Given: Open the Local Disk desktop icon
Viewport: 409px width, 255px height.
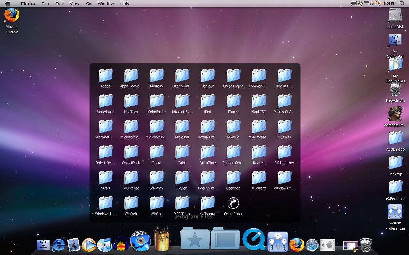Looking at the screenshot, I should tap(395, 16).
